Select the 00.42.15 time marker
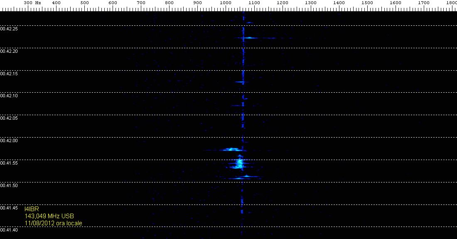This screenshot has height=239, width=457. [9, 74]
